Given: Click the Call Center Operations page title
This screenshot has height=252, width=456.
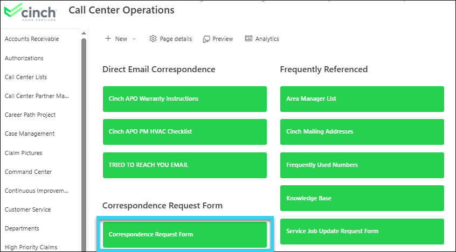Looking at the screenshot, I should point(122,10).
